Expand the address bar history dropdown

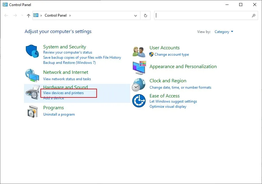coord(136,15)
